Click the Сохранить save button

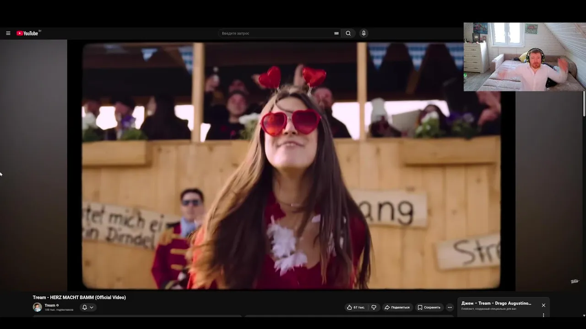click(429, 308)
